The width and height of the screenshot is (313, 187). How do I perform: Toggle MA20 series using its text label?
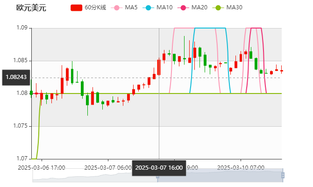pos(199,7)
